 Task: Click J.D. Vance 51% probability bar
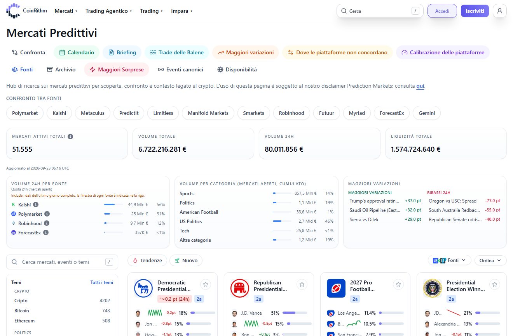tap(295, 313)
